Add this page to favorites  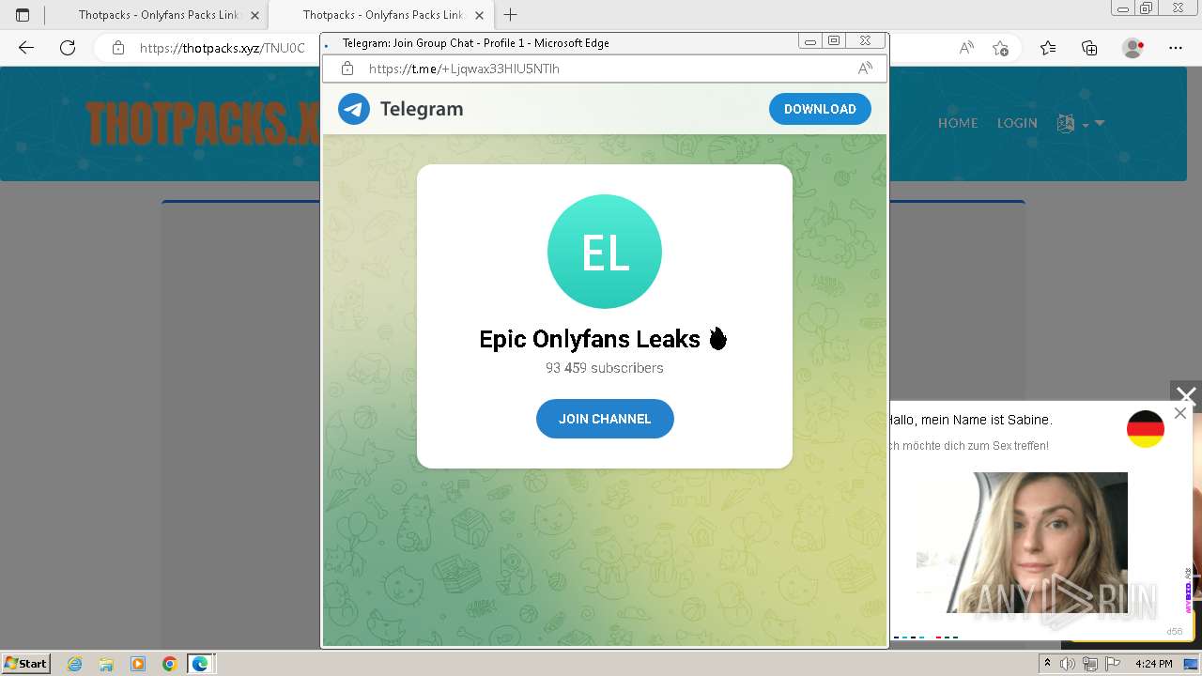(x=1000, y=48)
